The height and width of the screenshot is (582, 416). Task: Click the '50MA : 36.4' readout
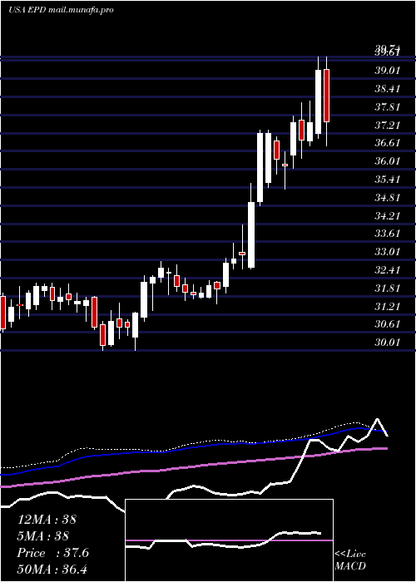coord(52,570)
